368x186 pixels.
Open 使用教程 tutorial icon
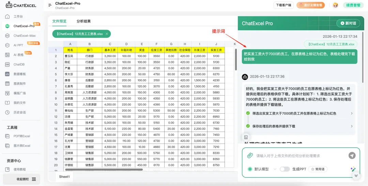pos(7,169)
